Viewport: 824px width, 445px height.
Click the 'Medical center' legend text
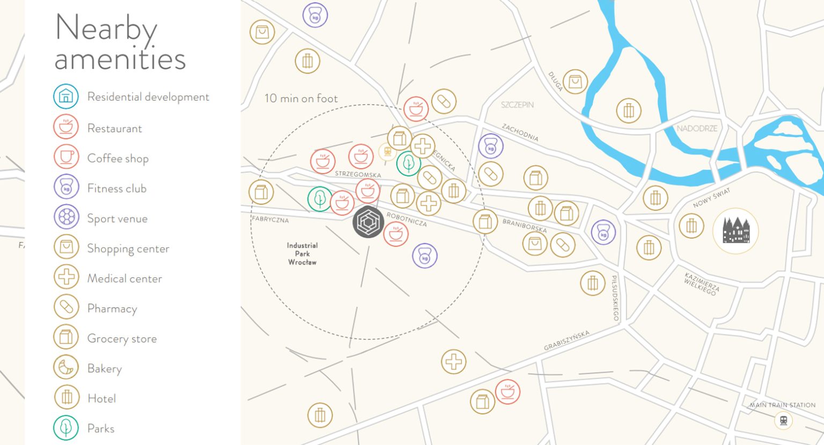point(124,278)
